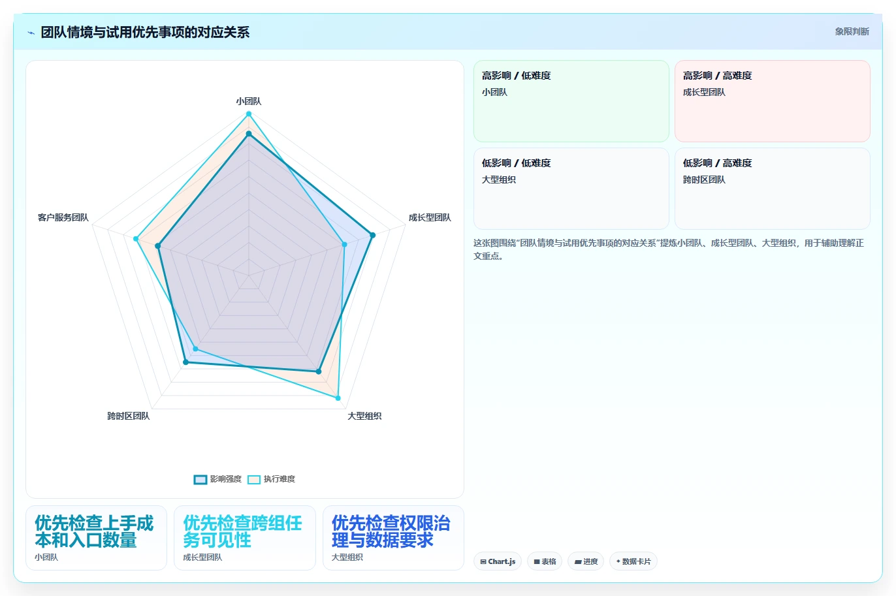The image size is (896, 596).
Task: Click the 小团队 radar axis label
Action: pyautogui.click(x=249, y=101)
